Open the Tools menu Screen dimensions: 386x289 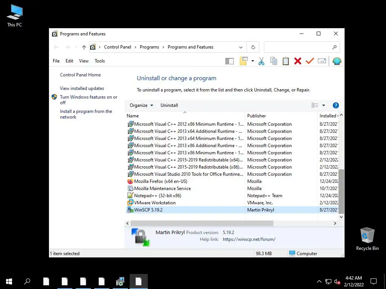coord(100,61)
